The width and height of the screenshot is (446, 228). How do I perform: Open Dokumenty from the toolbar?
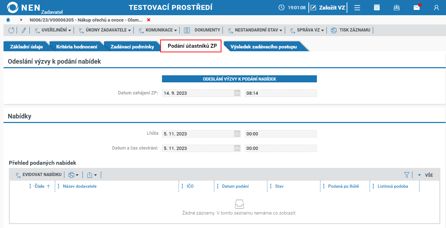coord(202,30)
